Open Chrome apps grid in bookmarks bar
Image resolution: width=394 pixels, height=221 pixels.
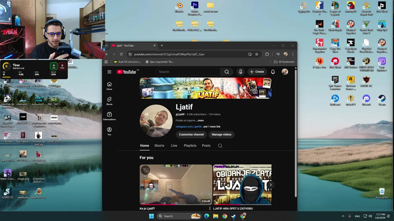pos(106,62)
